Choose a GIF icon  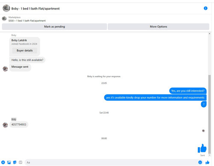21,162
